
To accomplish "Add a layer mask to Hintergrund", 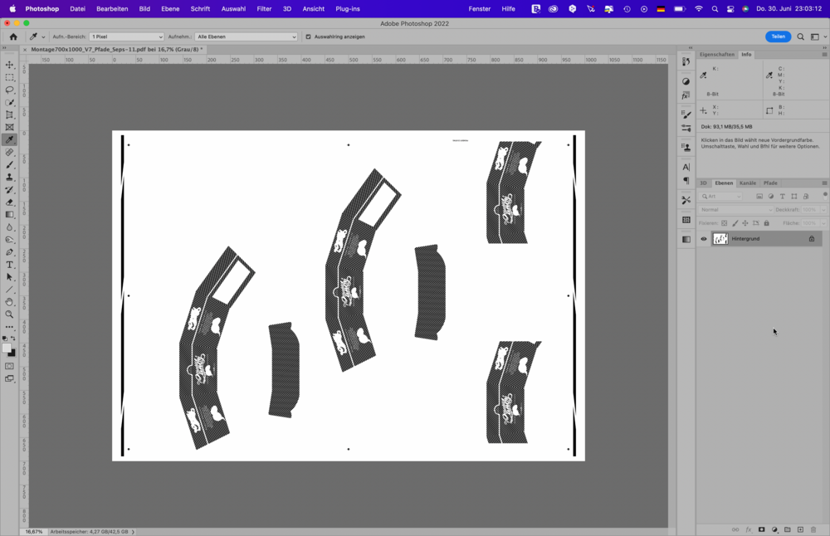I will [761, 529].
